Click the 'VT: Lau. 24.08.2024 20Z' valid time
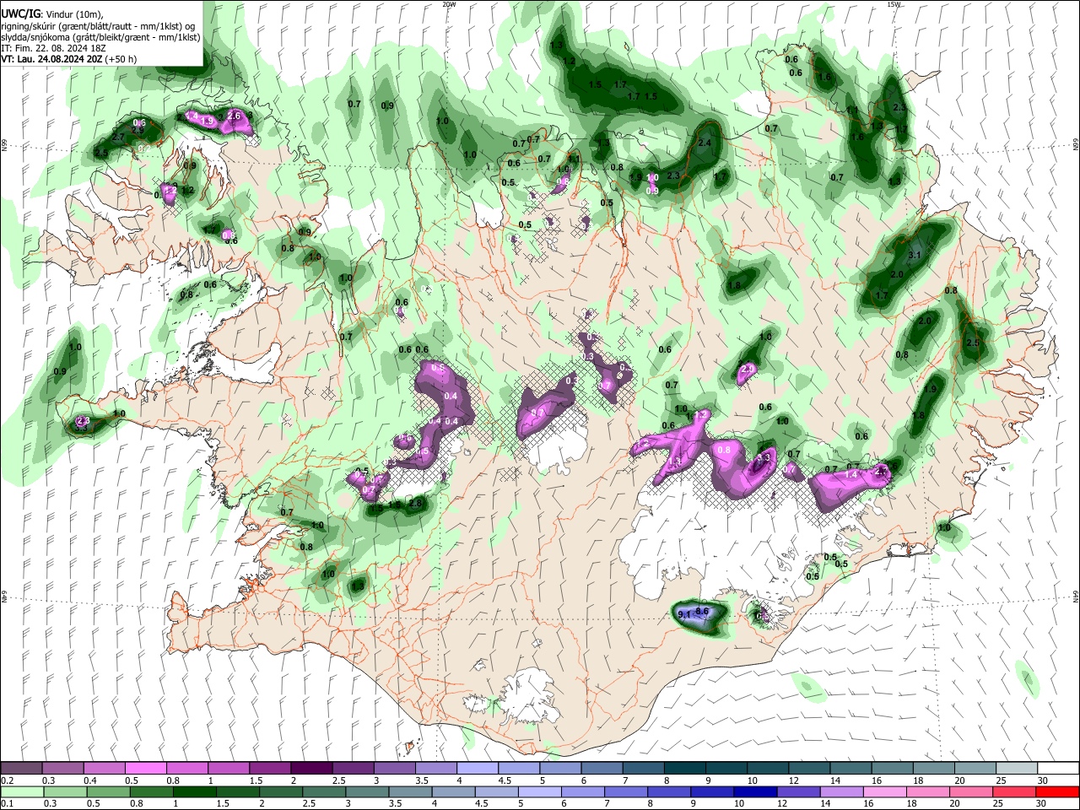 pyautogui.click(x=51, y=59)
